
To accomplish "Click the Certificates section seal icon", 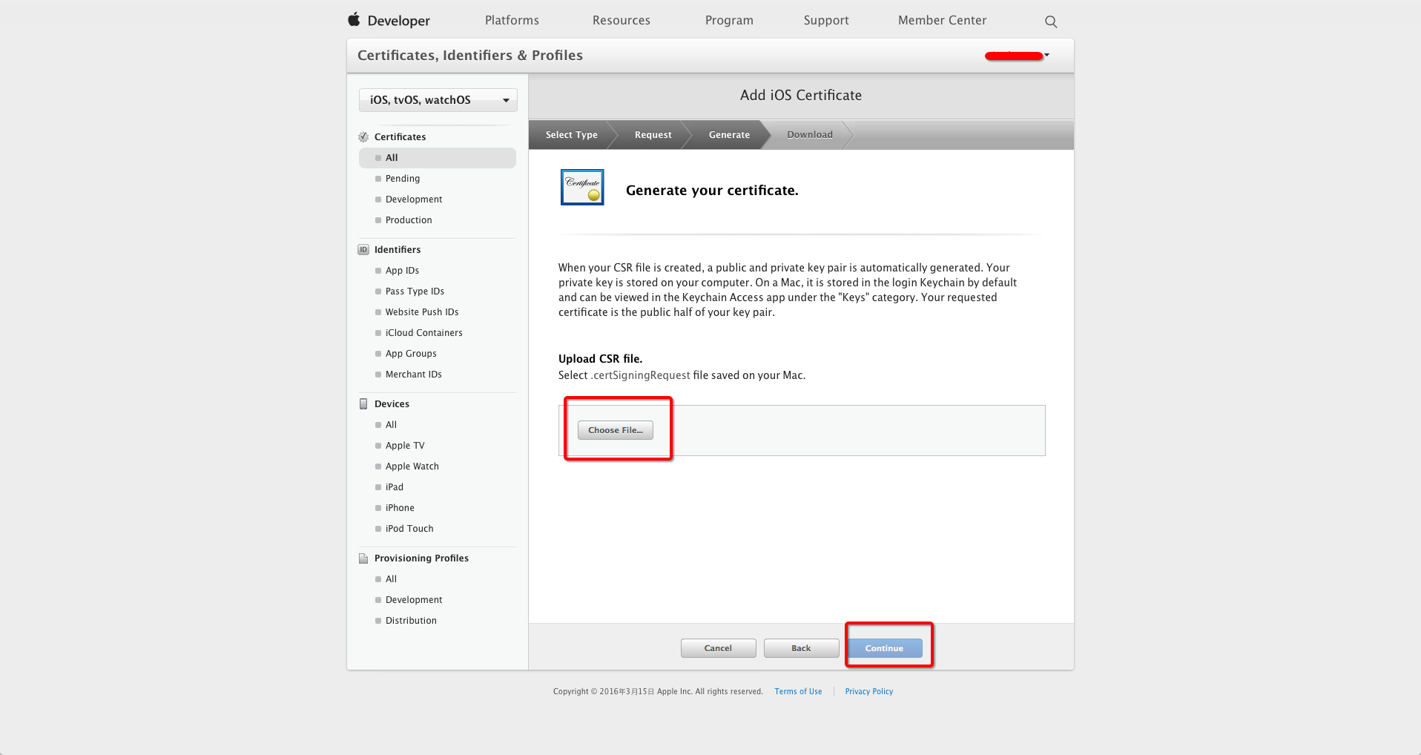I will coord(363,137).
